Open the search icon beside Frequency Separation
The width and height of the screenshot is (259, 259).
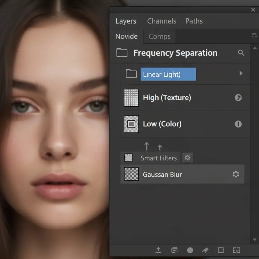(241, 53)
